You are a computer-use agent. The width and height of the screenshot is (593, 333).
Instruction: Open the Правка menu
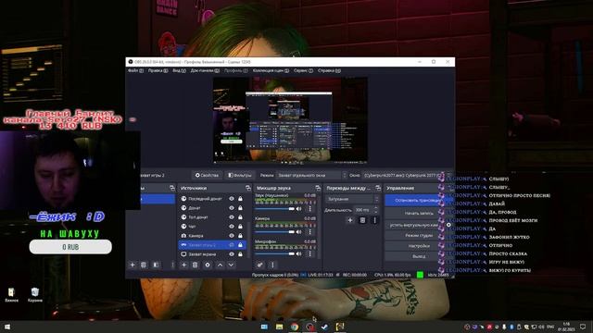(x=158, y=70)
